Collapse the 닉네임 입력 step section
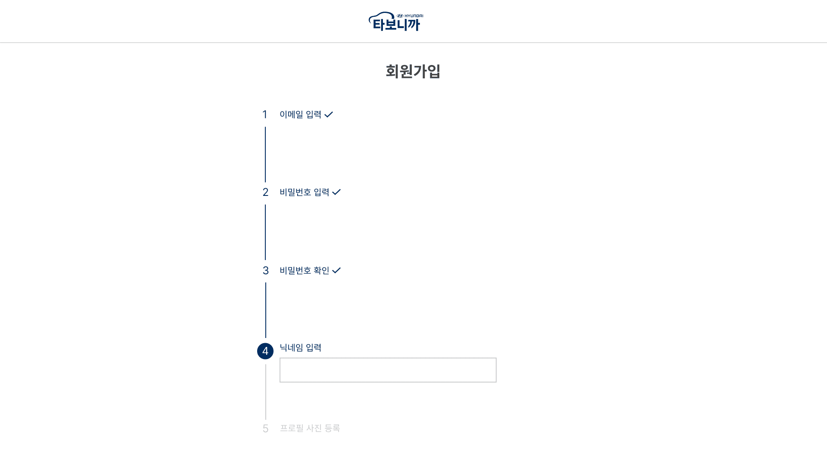827x465 pixels. pyautogui.click(x=300, y=348)
